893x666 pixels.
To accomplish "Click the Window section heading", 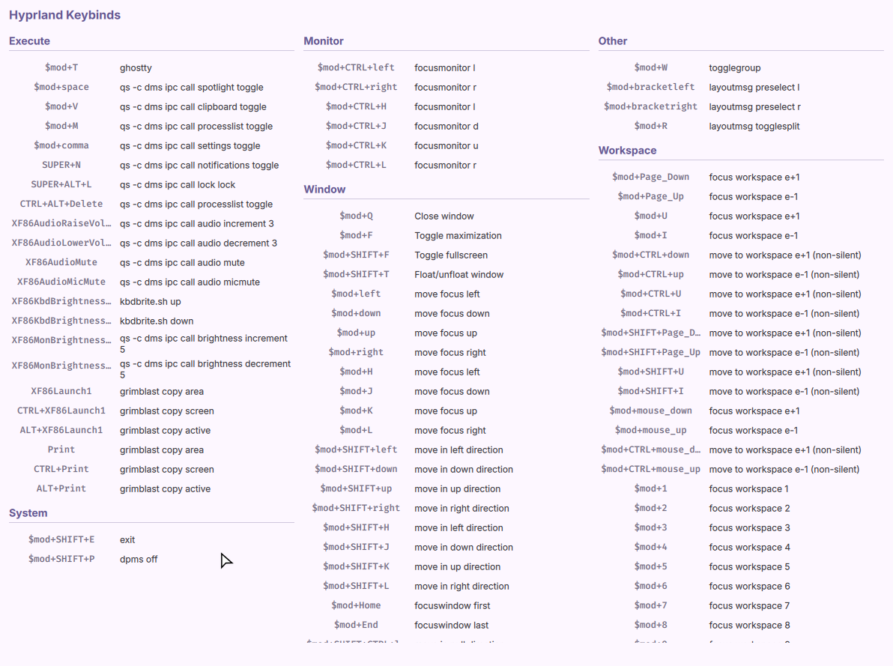I will (x=324, y=190).
